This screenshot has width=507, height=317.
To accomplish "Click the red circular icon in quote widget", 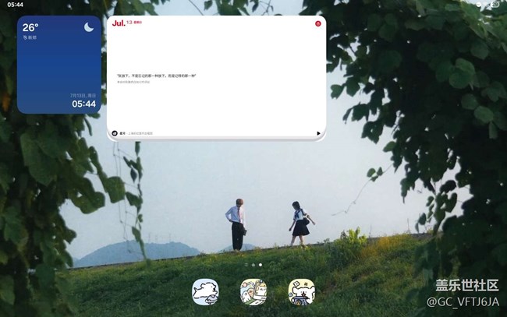I will click(317, 23).
